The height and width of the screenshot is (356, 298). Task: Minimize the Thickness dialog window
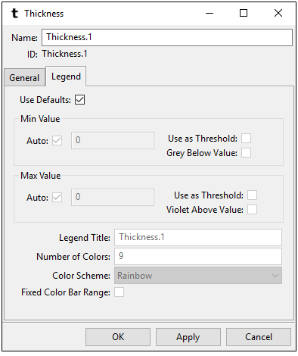coord(210,13)
